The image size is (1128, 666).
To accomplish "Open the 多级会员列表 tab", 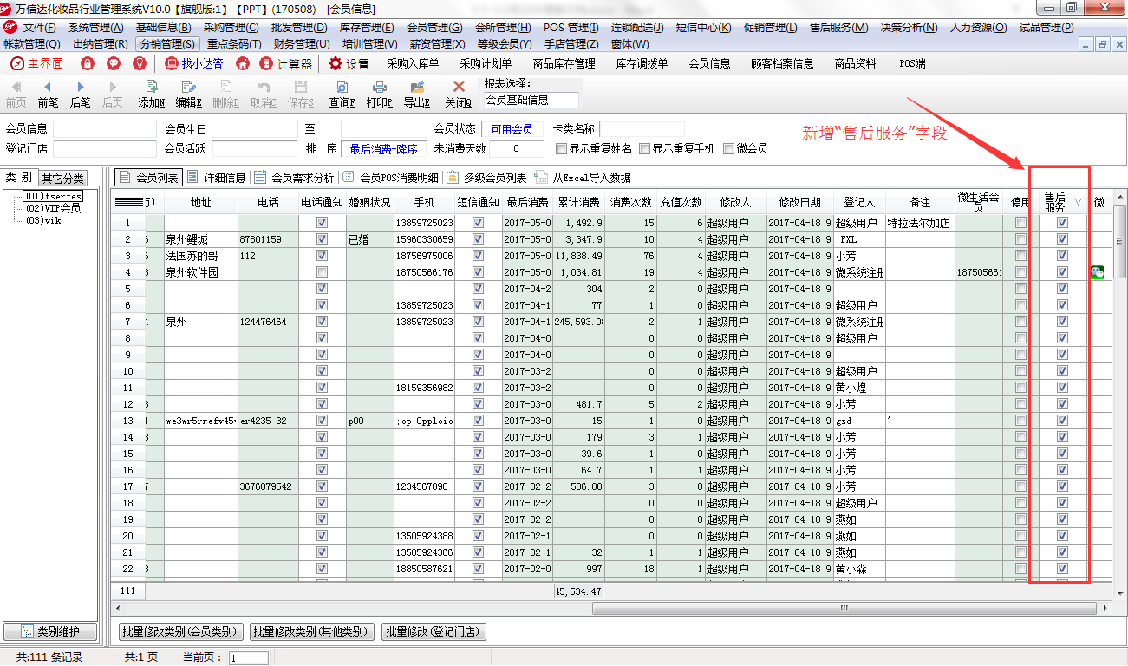I will 486,177.
